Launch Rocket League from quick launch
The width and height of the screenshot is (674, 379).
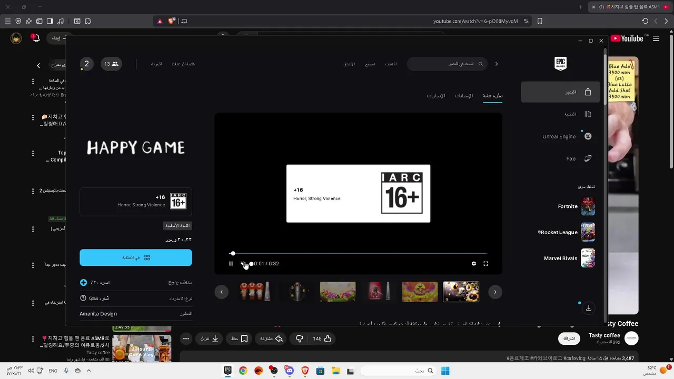tap(566, 232)
